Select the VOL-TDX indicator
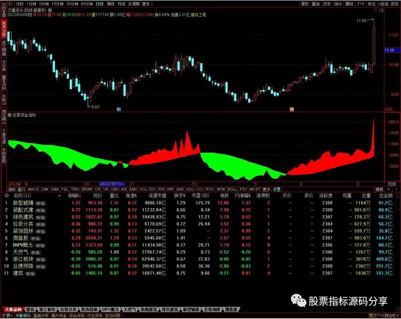Image resolution: width=401 pixels, height=319 pixels. [x=147, y=189]
